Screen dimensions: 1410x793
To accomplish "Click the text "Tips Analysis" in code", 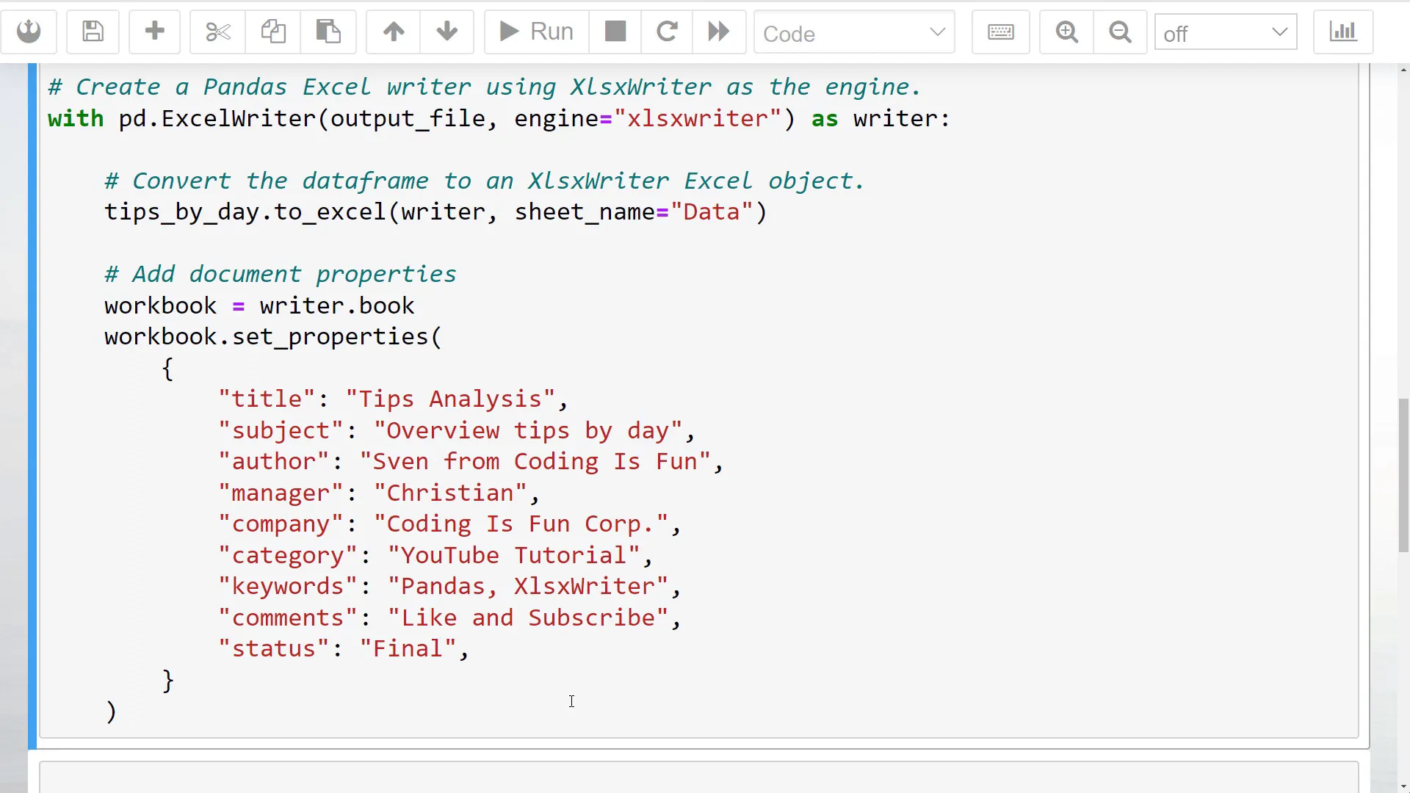I will click(450, 399).
